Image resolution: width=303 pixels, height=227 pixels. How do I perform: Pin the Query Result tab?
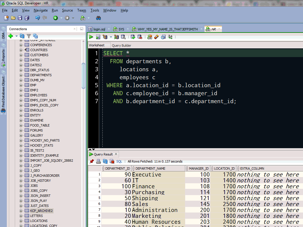(92, 161)
